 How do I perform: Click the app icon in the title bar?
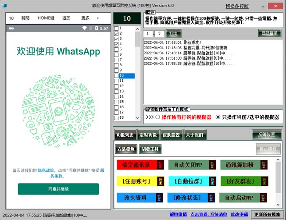pos(4,6)
